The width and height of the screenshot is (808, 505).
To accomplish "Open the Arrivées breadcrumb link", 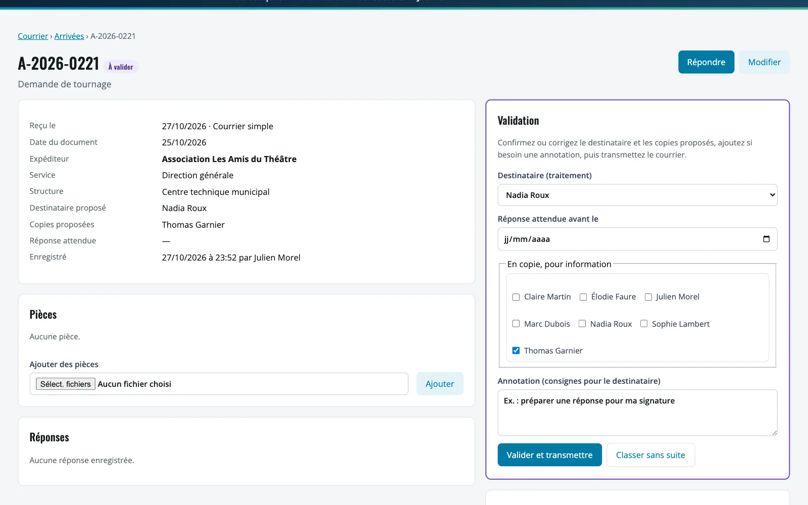I will pos(69,36).
